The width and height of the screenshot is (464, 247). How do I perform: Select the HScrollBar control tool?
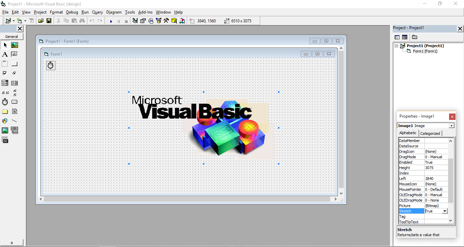point(5,92)
